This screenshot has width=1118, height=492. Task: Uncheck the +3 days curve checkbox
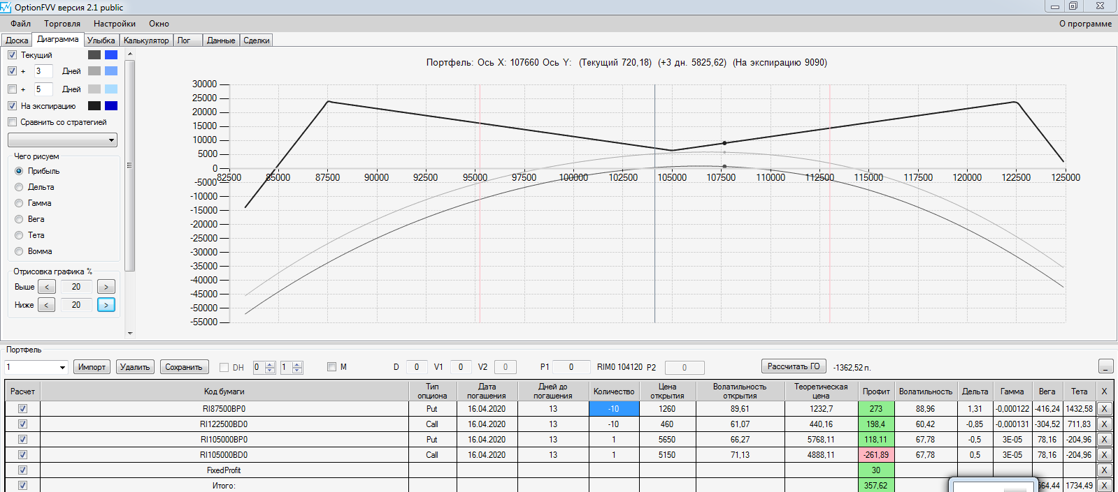tap(12, 71)
